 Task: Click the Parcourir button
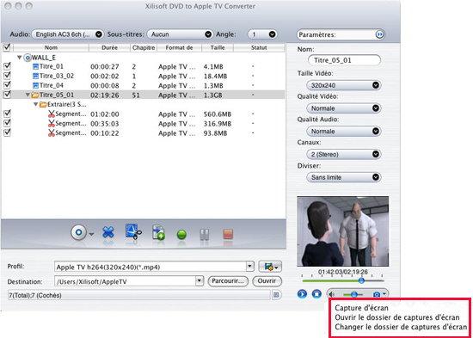pos(228,281)
